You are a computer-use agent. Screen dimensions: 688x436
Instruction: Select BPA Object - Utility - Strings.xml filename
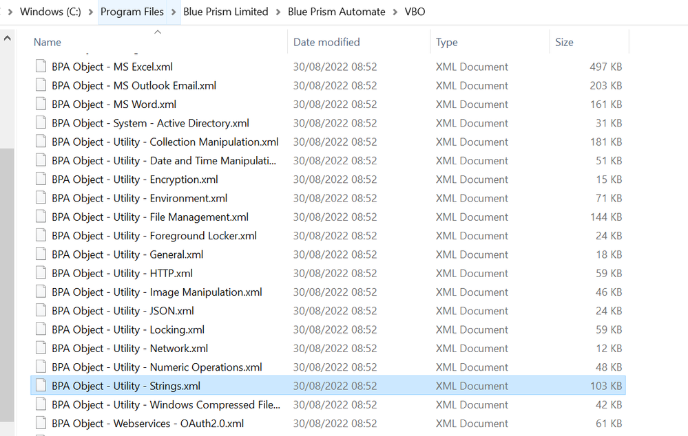(x=126, y=386)
